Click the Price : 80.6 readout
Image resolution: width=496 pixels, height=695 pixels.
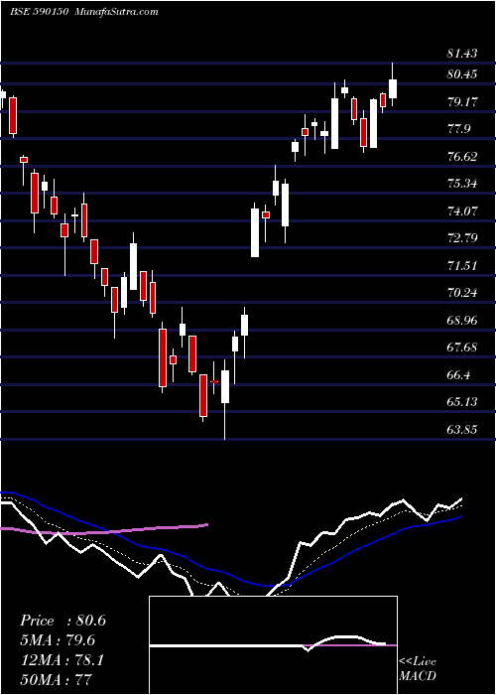(62, 621)
